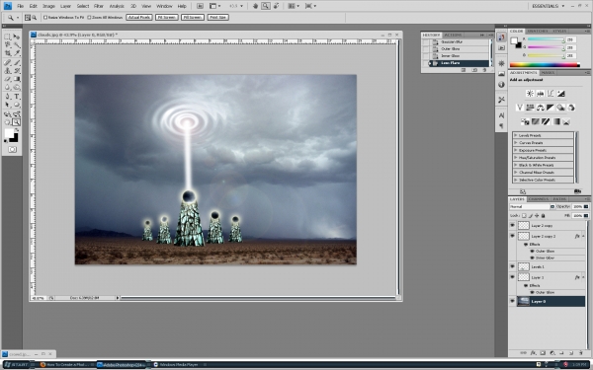
Task: Click Vibrance adjustment icon
Action: (x=520, y=108)
